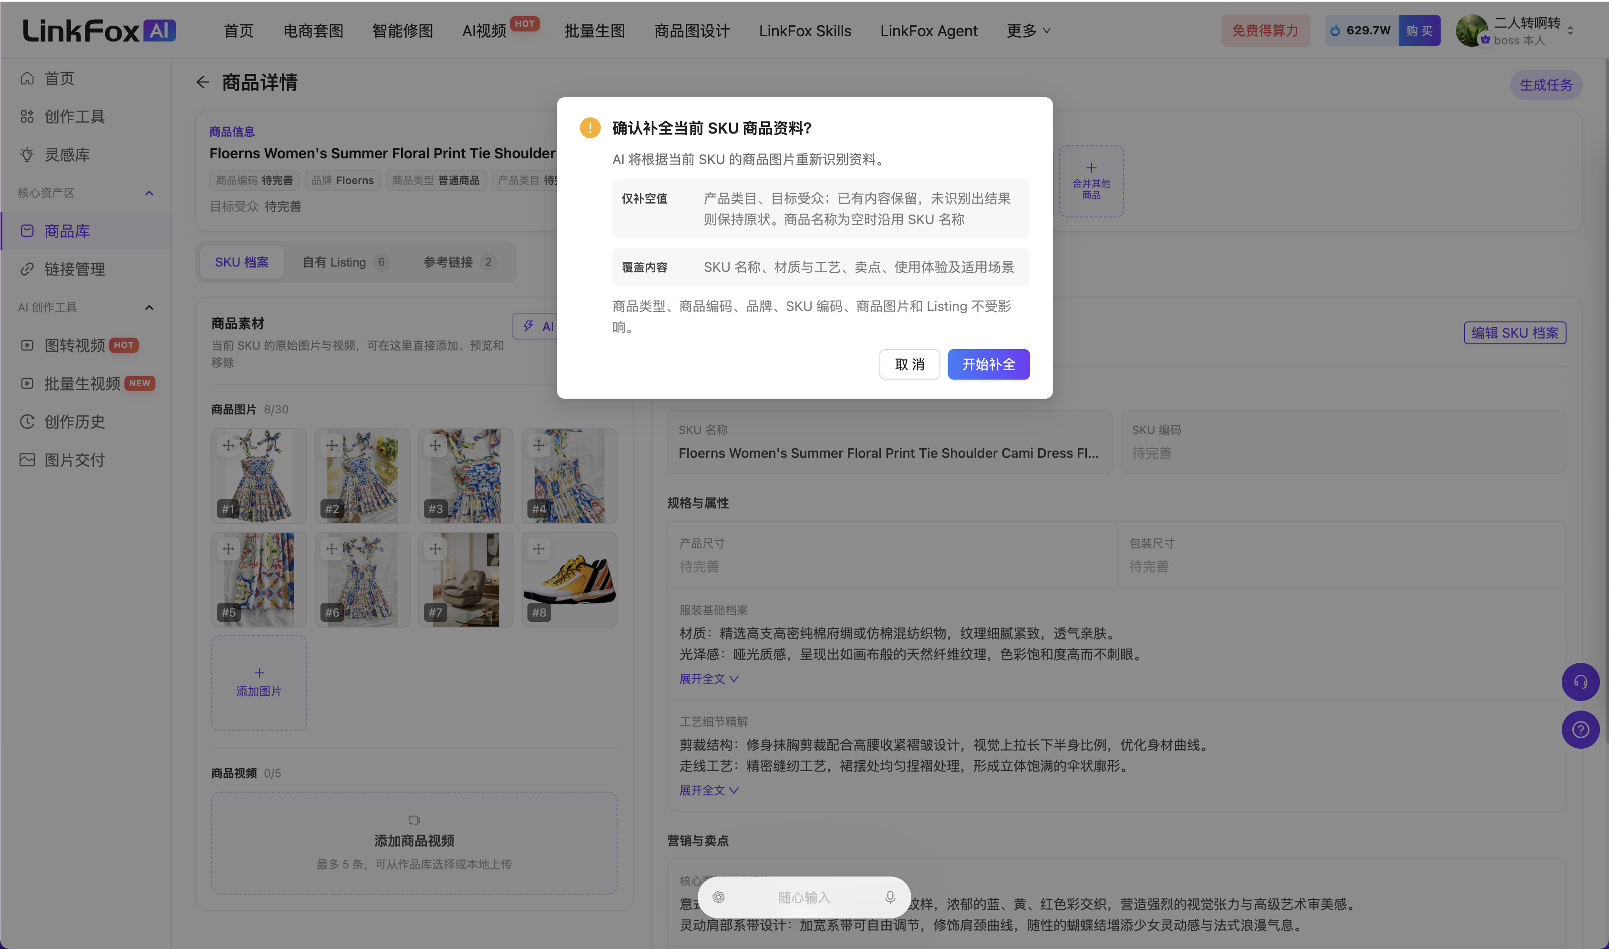Select sneaker image thumbnail #8

569,579
